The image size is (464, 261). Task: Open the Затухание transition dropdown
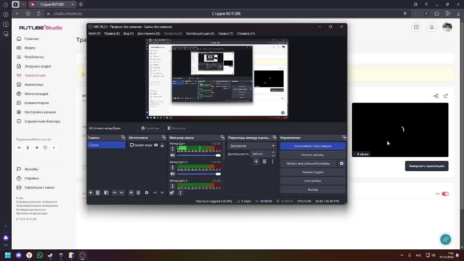252,146
